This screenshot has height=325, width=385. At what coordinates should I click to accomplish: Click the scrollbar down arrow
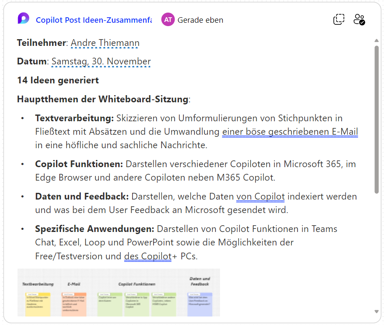point(377,312)
